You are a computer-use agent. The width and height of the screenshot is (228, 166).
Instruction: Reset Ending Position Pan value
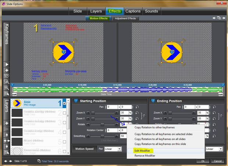click(214, 107)
